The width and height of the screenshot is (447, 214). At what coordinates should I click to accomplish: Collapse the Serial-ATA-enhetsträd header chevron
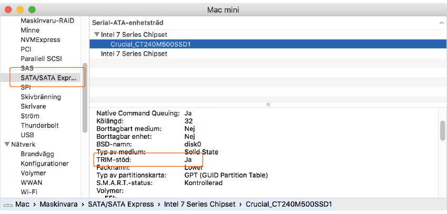point(441,23)
